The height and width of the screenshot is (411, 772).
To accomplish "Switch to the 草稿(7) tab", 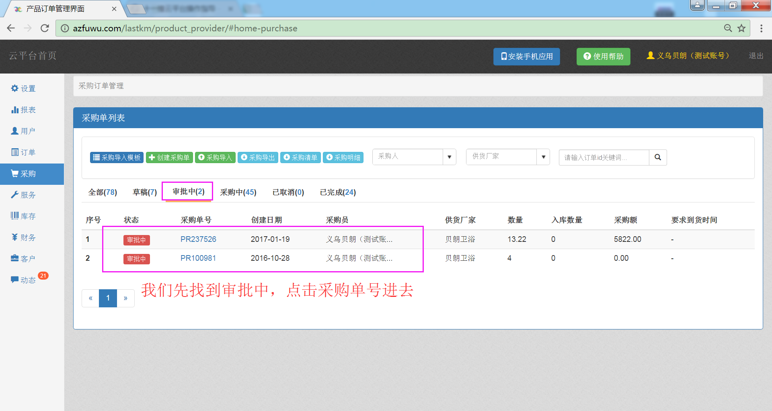I will tap(145, 192).
